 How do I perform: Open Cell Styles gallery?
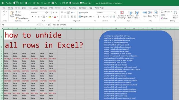137,15
